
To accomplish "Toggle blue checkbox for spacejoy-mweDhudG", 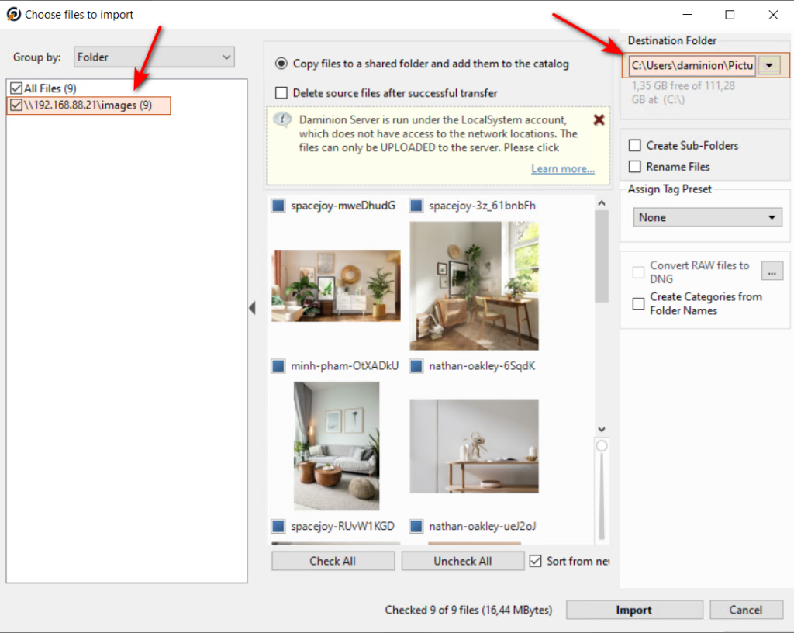I will [x=278, y=206].
